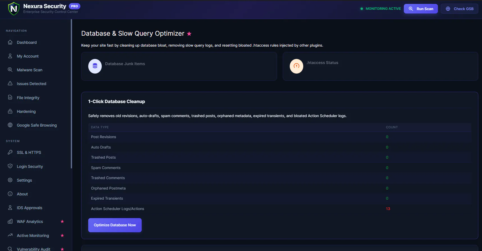Click the MONITORING ACTIVE status text

pyautogui.click(x=383, y=9)
